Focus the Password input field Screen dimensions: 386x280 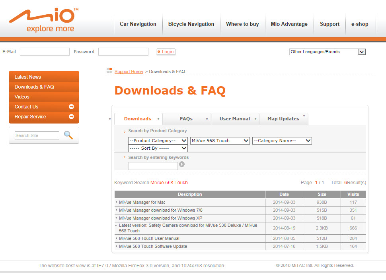click(123, 52)
